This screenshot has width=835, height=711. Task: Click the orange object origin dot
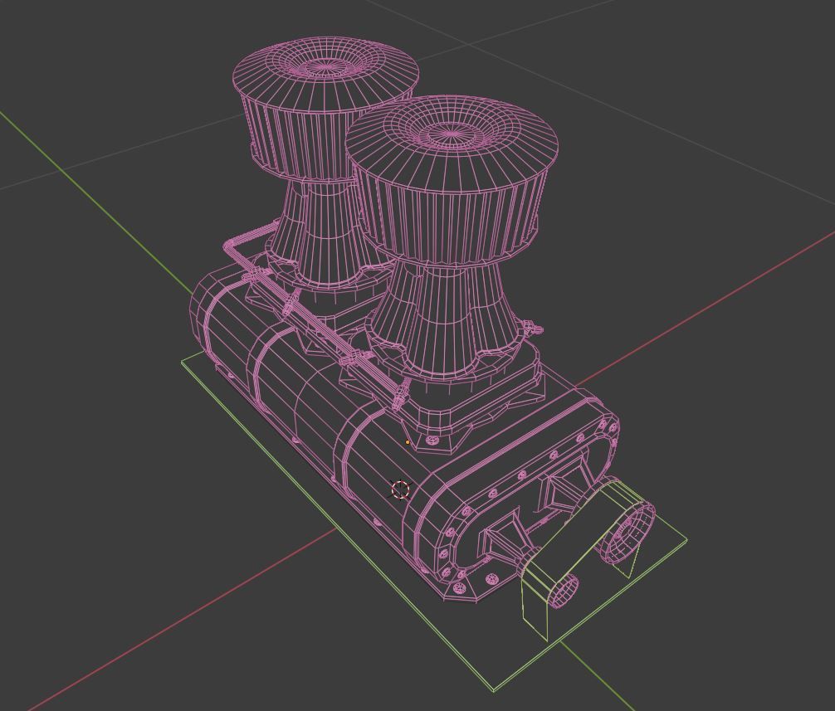click(x=408, y=442)
